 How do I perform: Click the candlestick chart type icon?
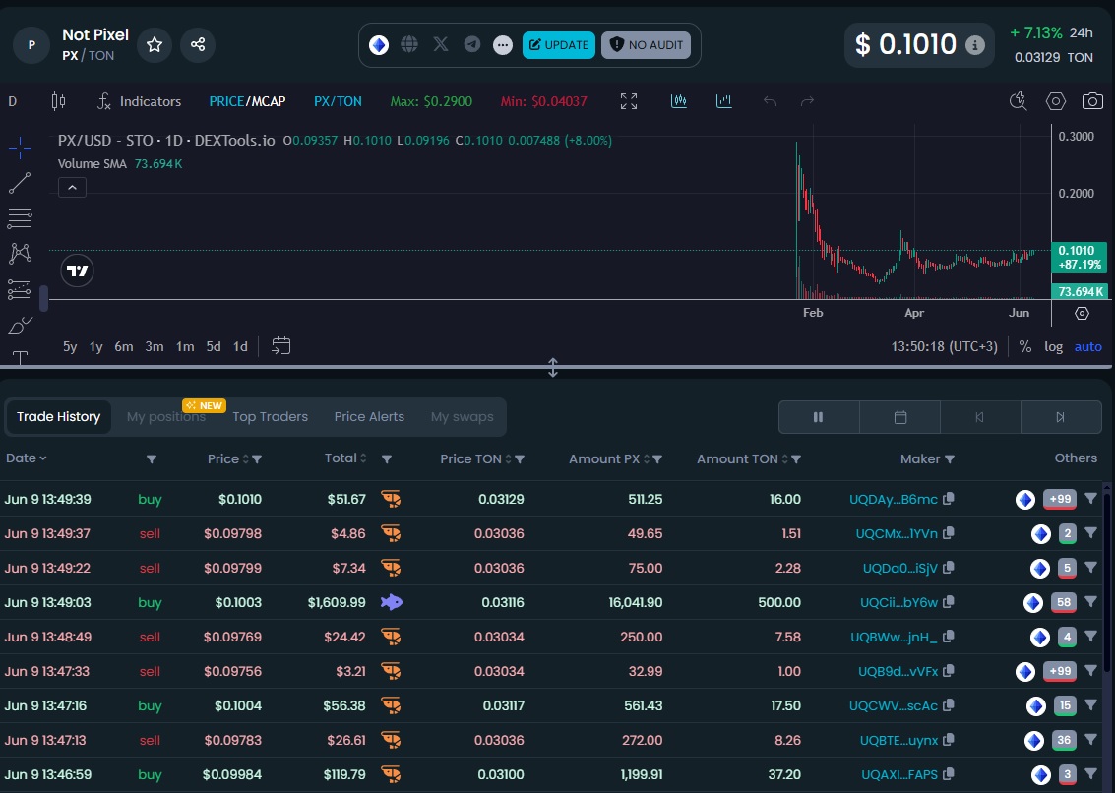(x=679, y=101)
